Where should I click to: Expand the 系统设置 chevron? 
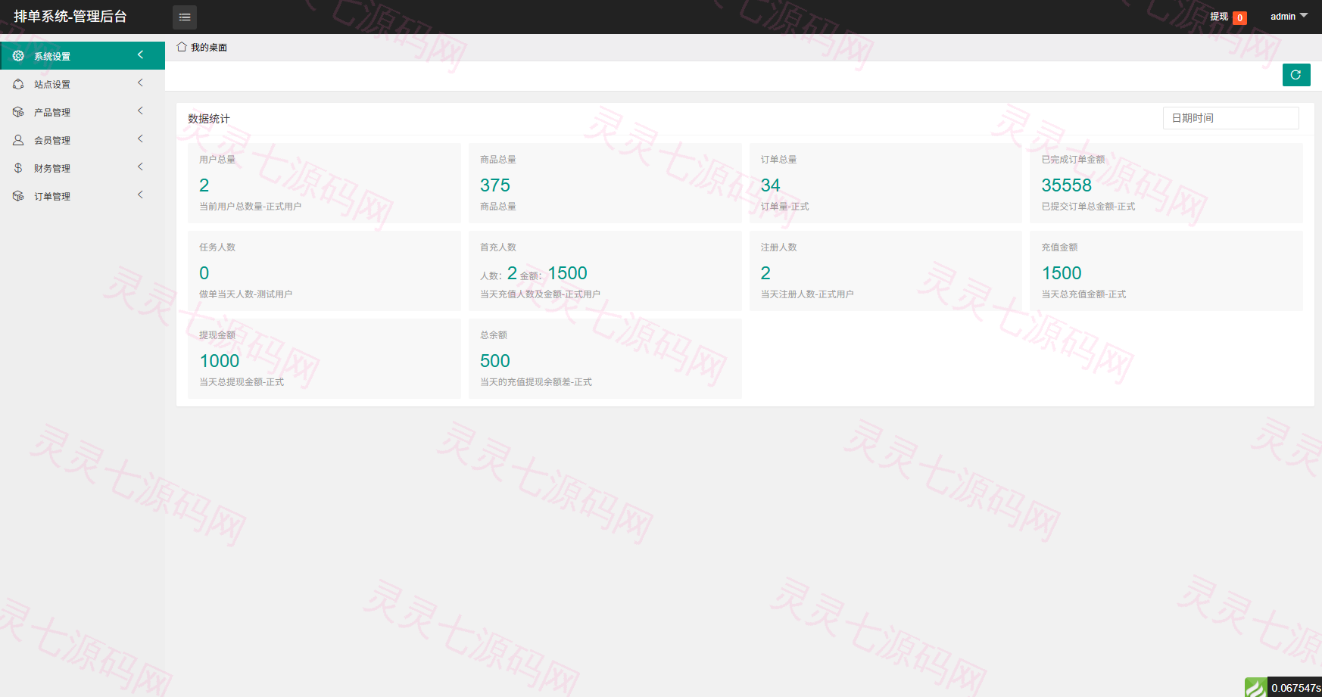140,54
